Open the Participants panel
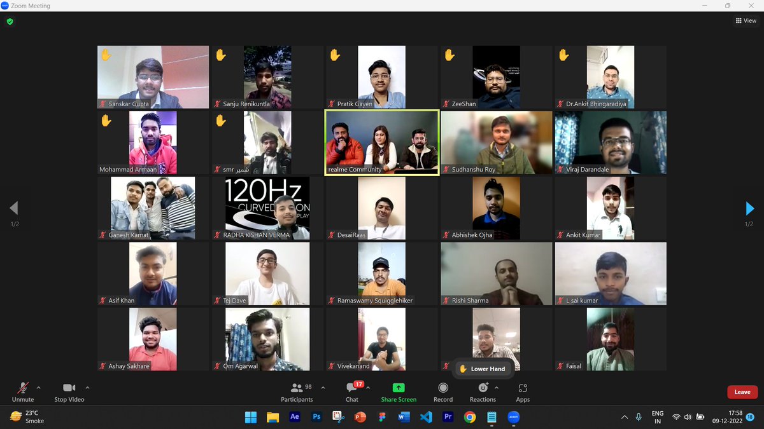The image size is (764, 429). pyautogui.click(x=297, y=392)
